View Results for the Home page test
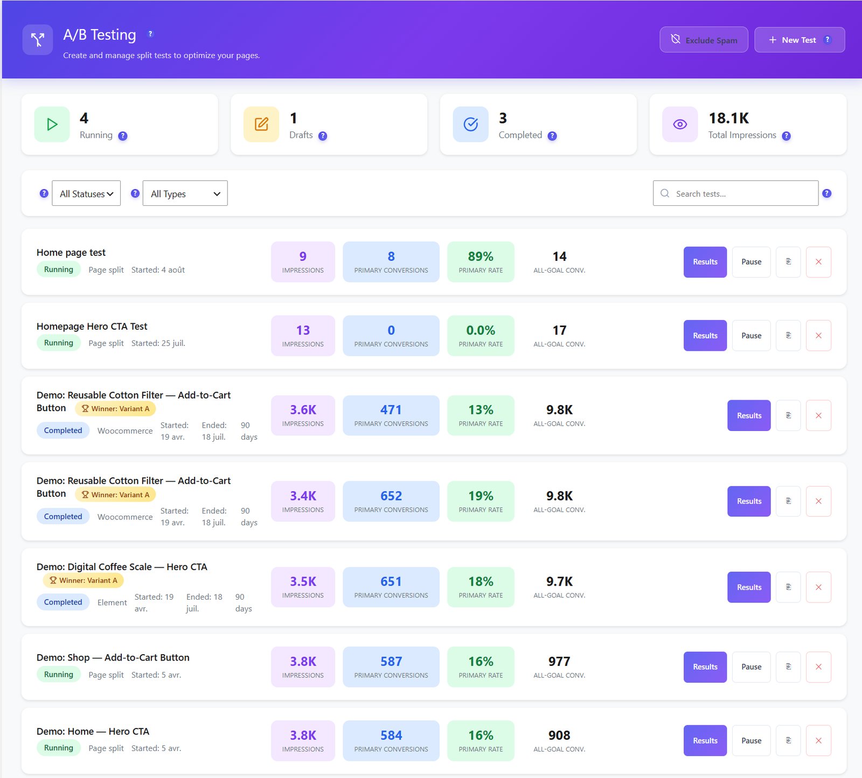This screenshot has width=862, height=778. [705, 262]
